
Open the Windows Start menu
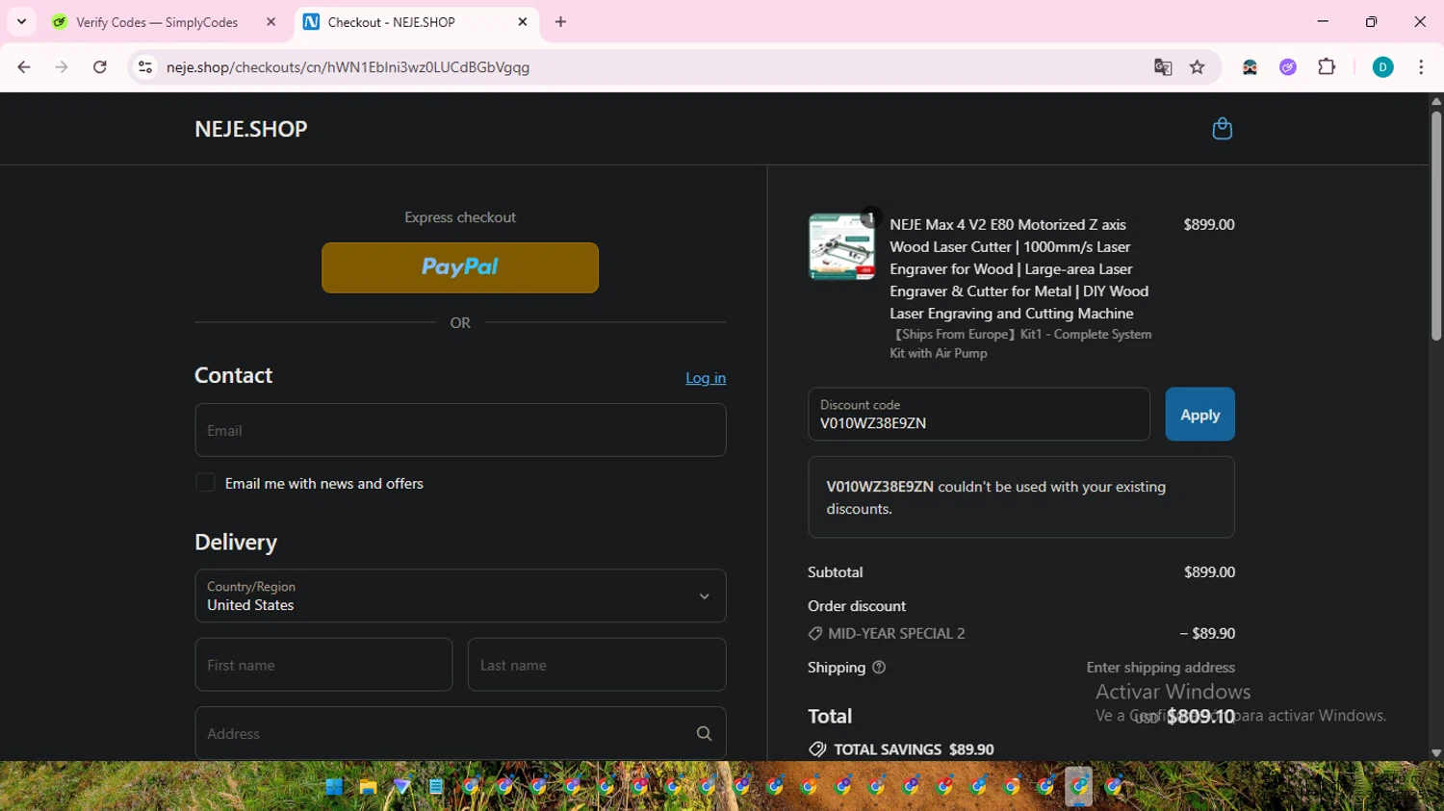(334, 787)
